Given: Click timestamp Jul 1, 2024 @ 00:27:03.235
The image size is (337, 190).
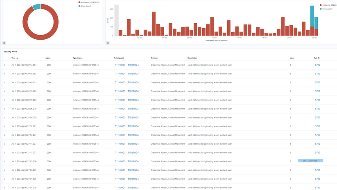Looking at the screenshot, I should click(24, 170).
